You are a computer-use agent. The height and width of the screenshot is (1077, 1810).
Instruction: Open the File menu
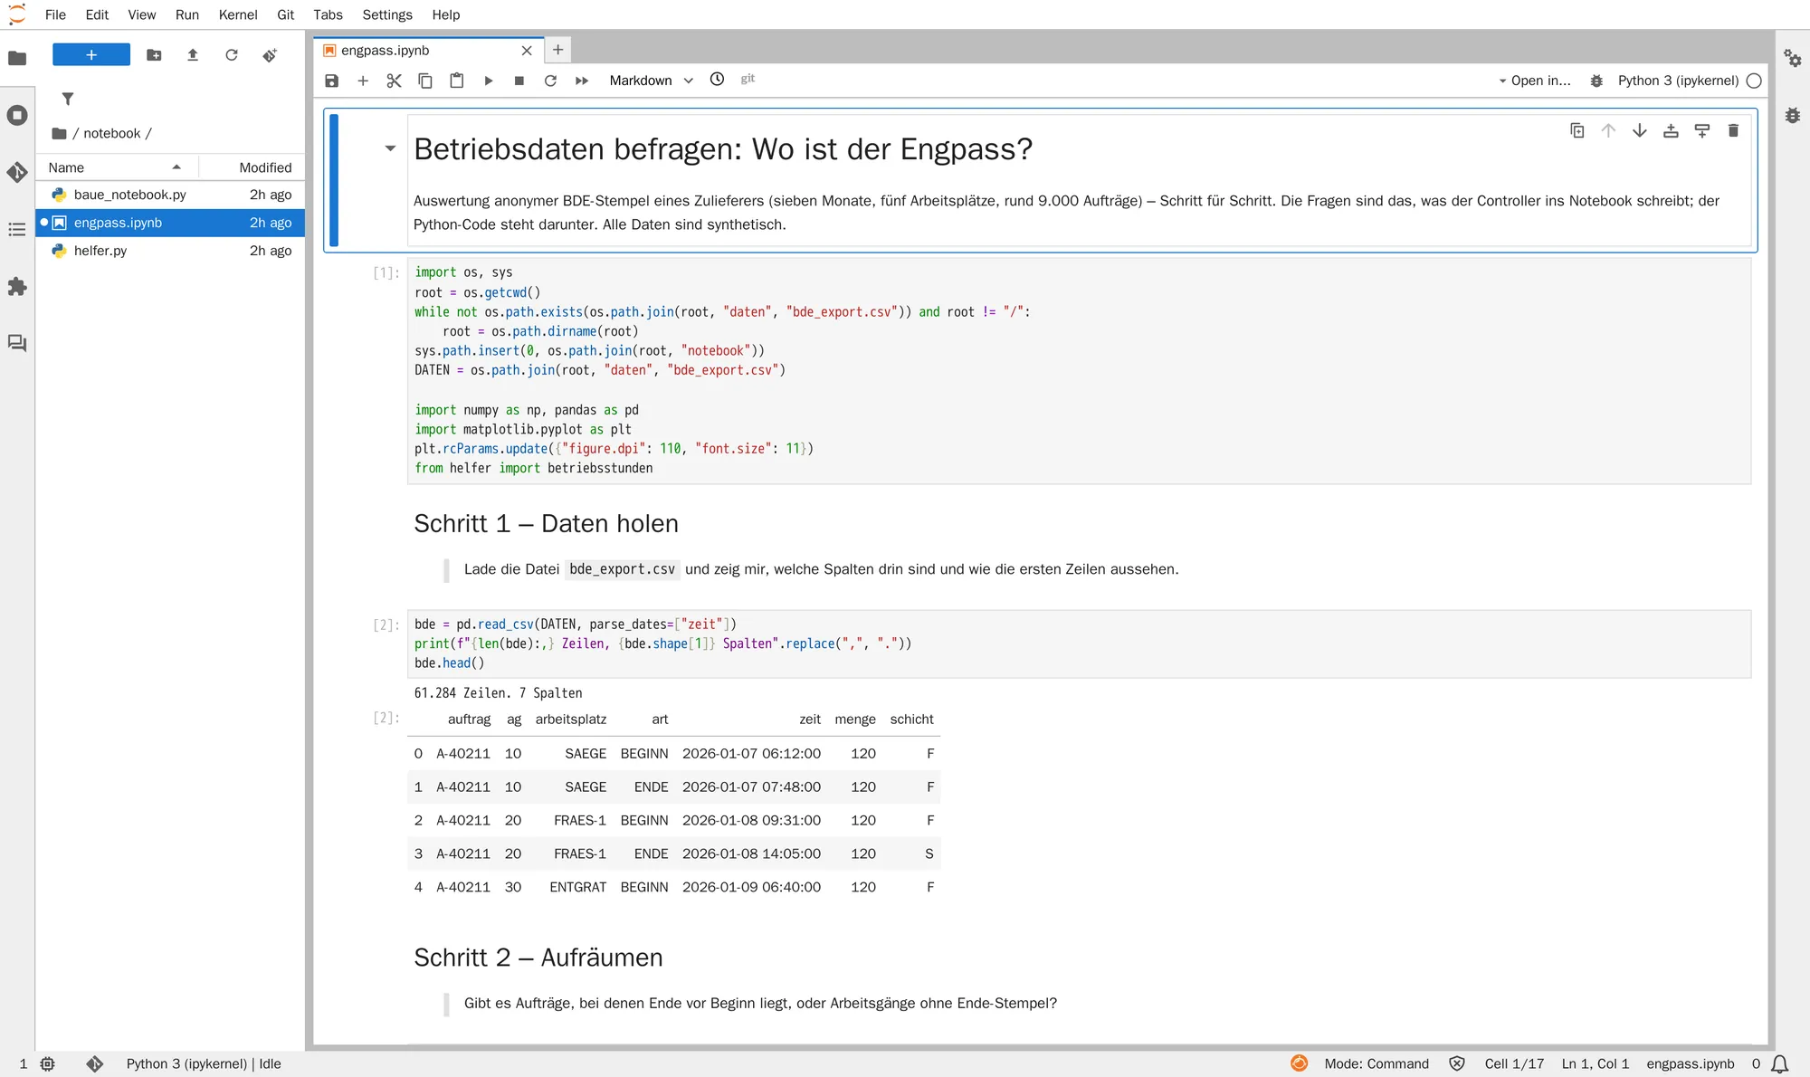[55, 14]
